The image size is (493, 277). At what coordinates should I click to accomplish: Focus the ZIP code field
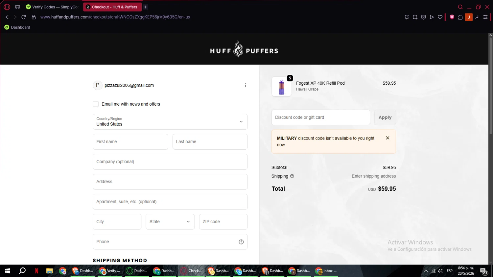tap(223, 222)
